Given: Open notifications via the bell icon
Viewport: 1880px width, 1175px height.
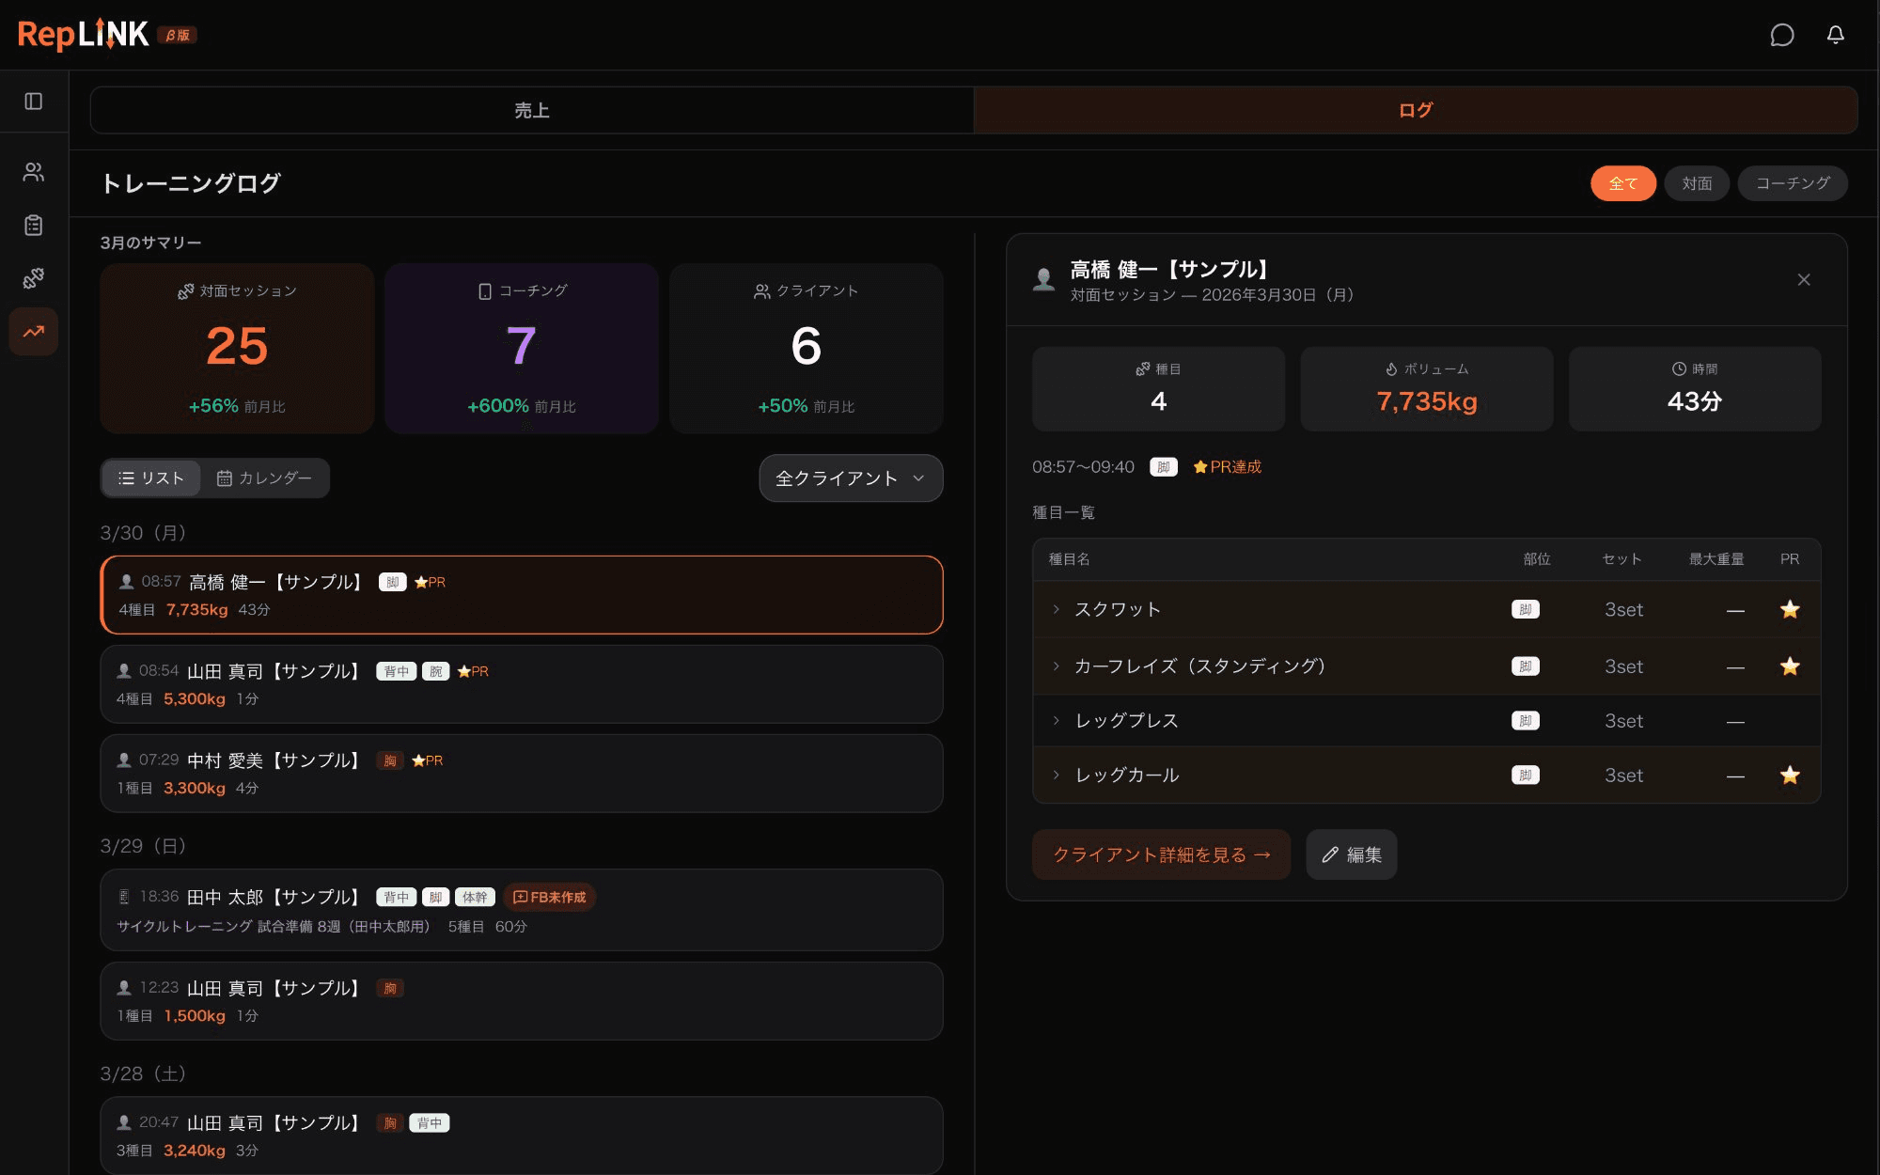Looking at the screenshot, I should [x=1836, y=35].
